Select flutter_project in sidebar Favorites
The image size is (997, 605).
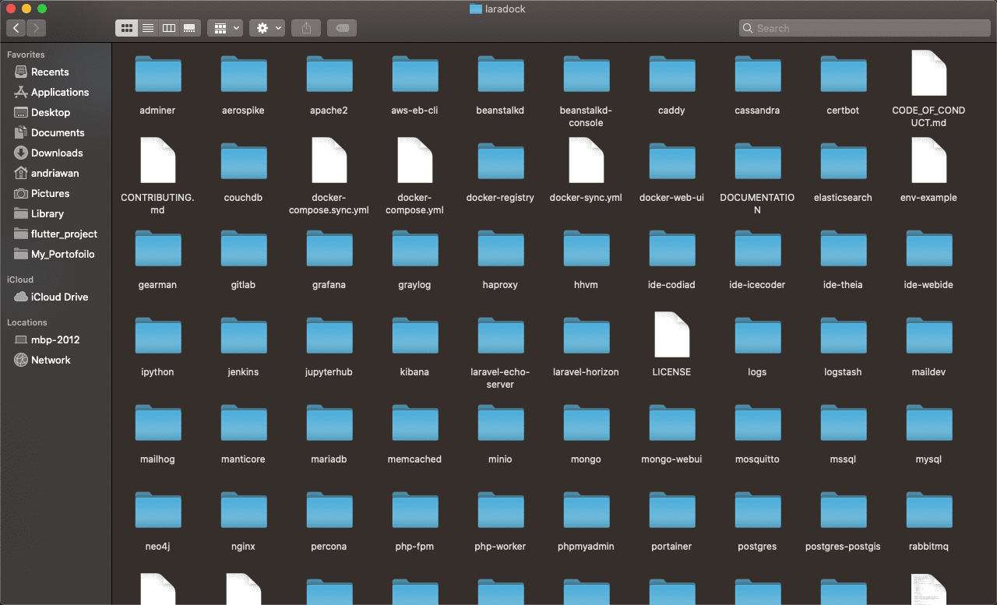64,234
